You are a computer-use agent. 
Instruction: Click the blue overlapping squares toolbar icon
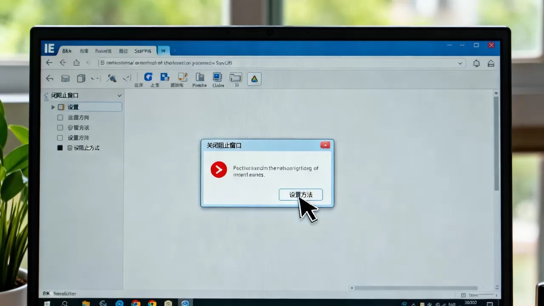tap(164, 77)
